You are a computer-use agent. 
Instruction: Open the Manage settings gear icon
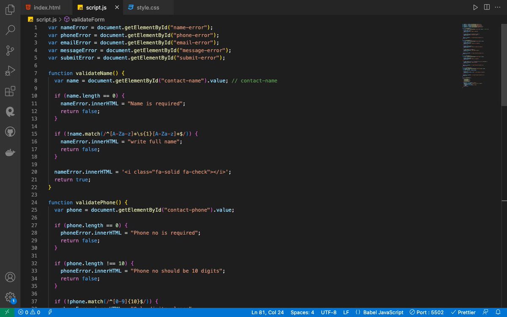click(x=10, y=297)
